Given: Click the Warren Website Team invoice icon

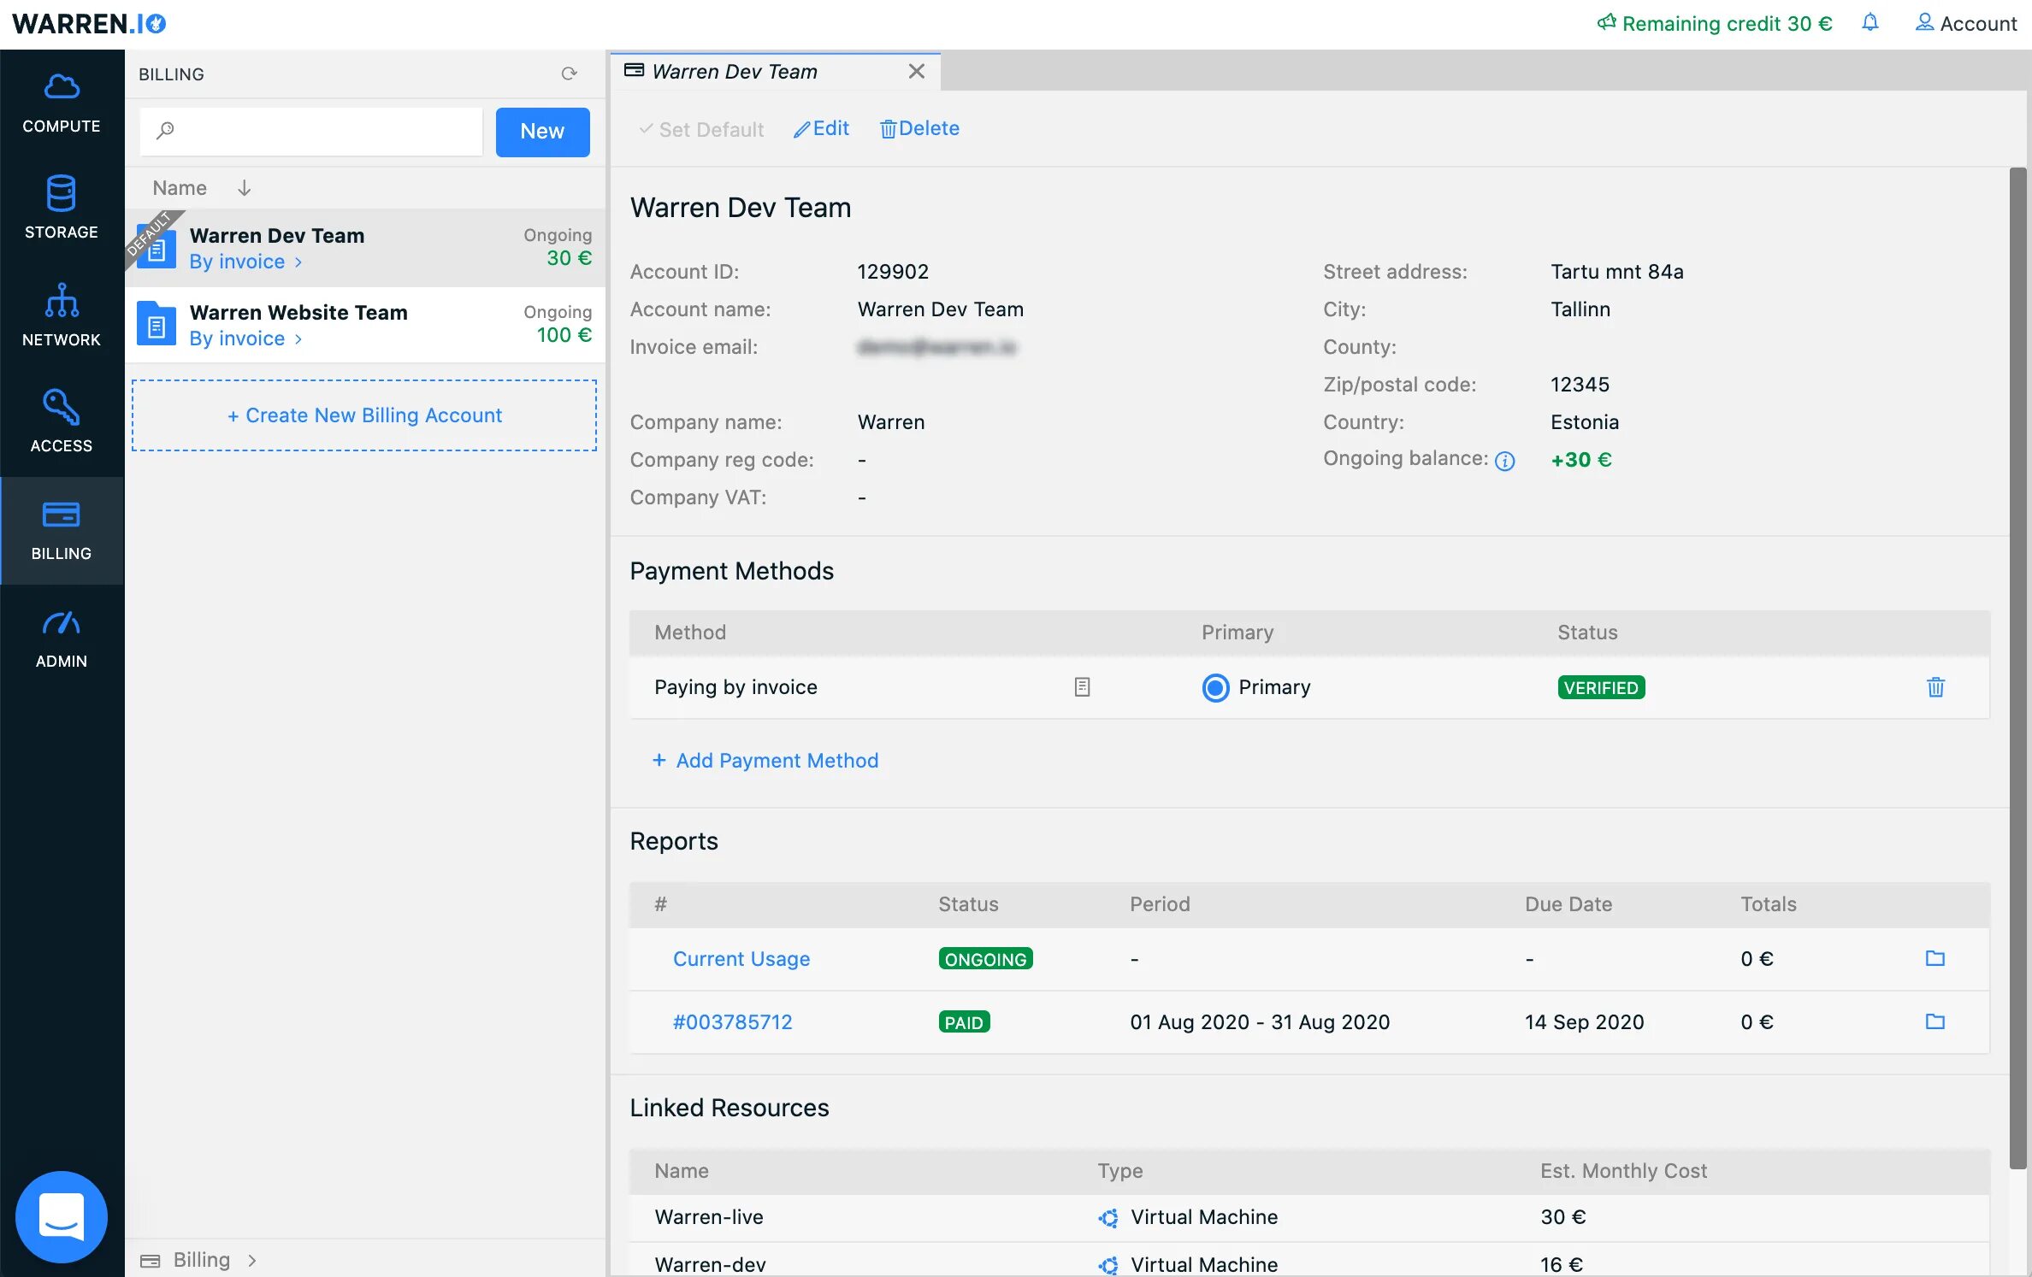Looking at the screenshot, I should [x=157, y=325].
